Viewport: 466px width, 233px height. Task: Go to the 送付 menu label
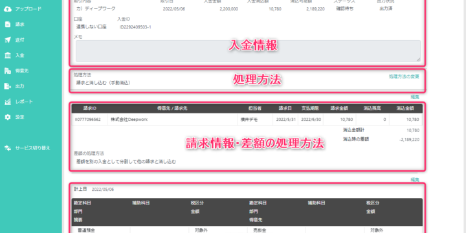19,40
